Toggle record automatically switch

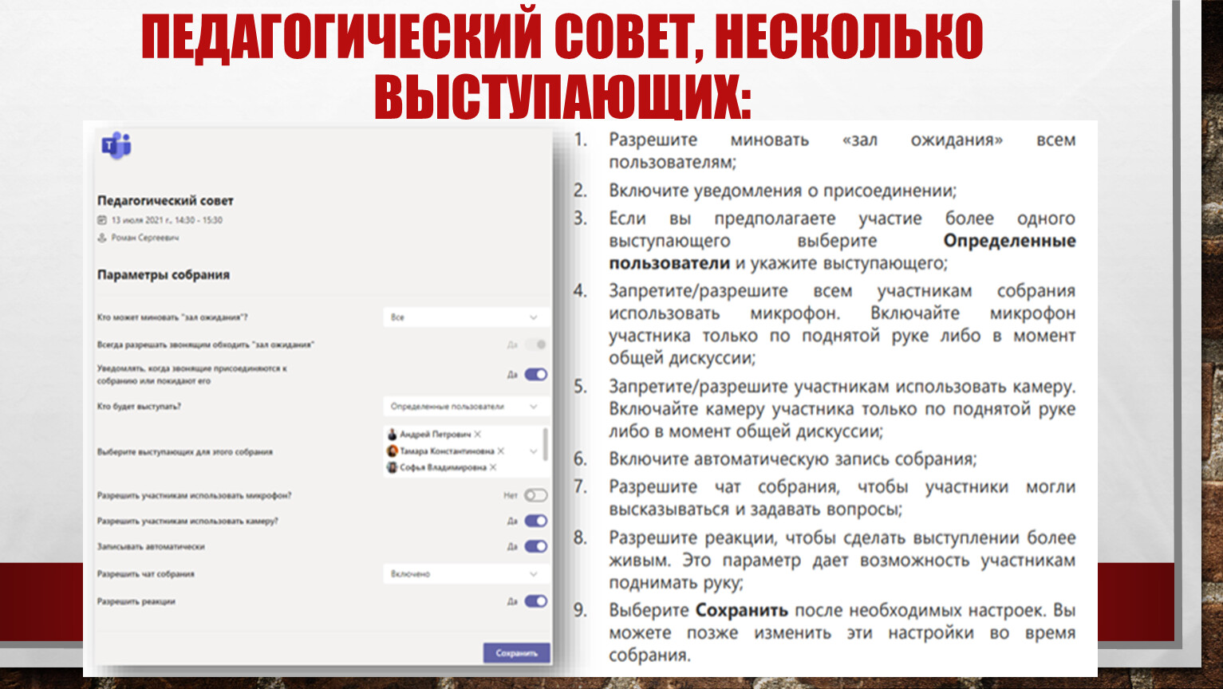536,546
